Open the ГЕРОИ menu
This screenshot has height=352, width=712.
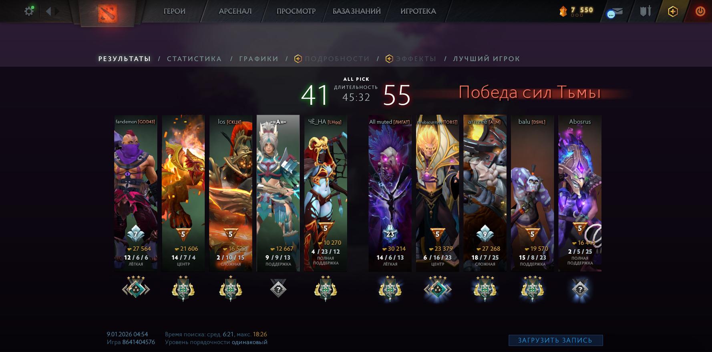(174, 11)
